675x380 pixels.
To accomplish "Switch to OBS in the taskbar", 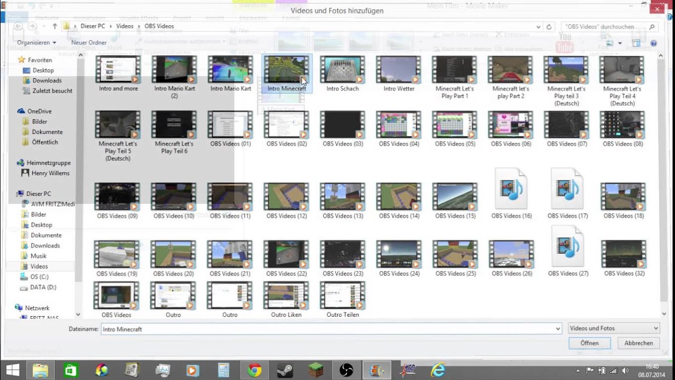I will [346, 370].
